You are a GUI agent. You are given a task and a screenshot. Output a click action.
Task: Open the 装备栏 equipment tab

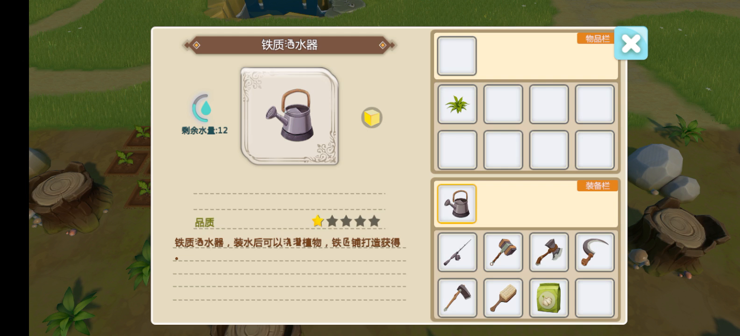click(598, 186)
